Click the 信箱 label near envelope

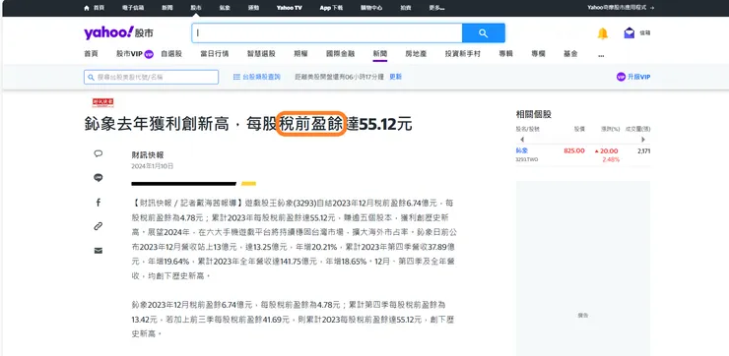pos(645,33)
